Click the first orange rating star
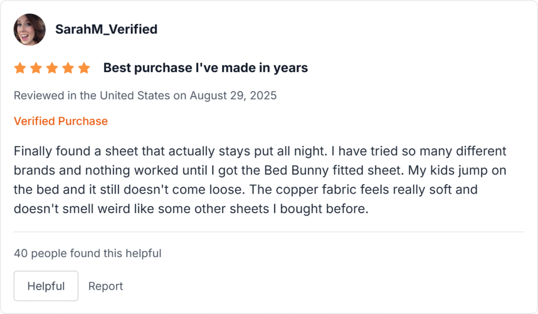This screenshot has height=314, width=538. (20, 68)
